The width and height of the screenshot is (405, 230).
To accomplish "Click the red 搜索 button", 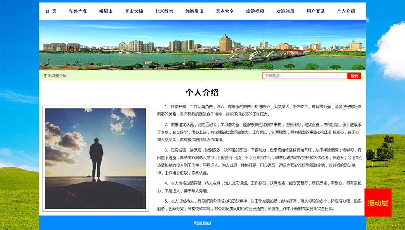I will coord(354,76).
